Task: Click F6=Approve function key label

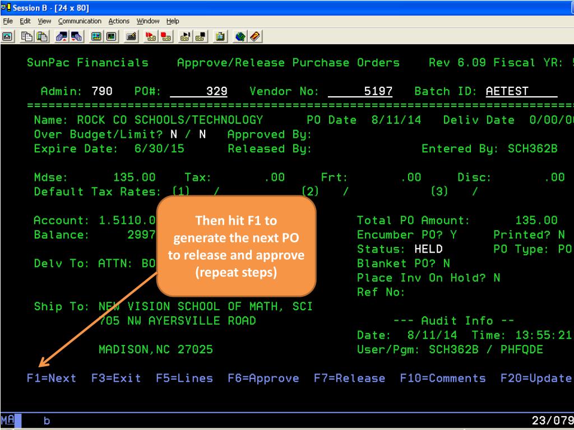Action: coord(263,378)
